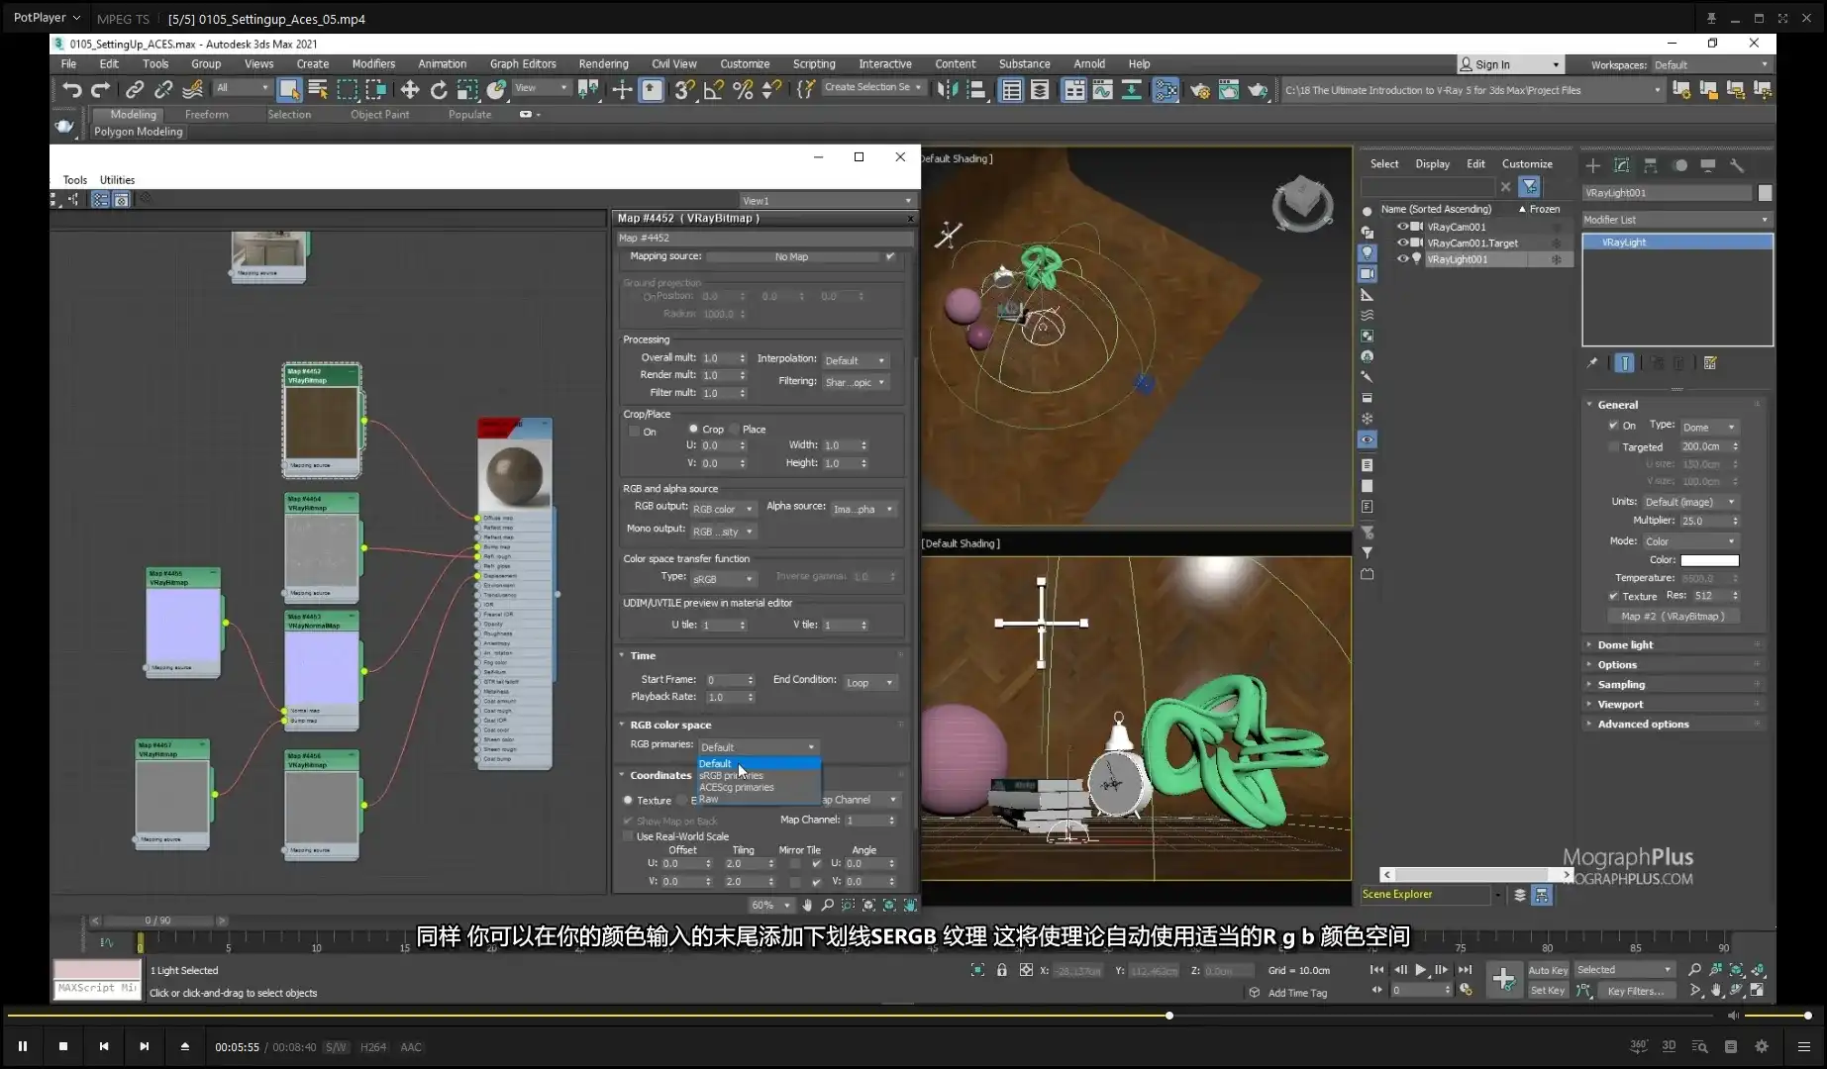The height and width of the screenshot is (1069, 1827).
Task: Pause video playback in PotPlayer
Action: tap(23, 1046)
